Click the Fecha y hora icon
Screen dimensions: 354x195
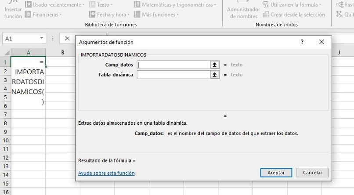pos(93,14)
